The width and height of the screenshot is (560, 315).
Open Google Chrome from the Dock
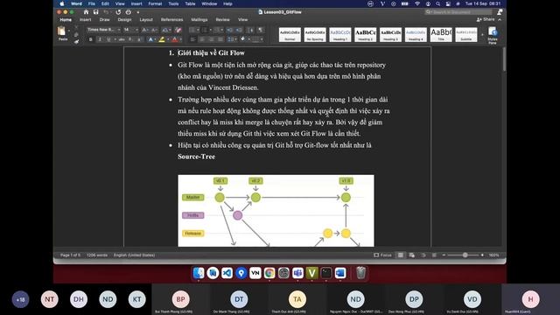(269, 273)
